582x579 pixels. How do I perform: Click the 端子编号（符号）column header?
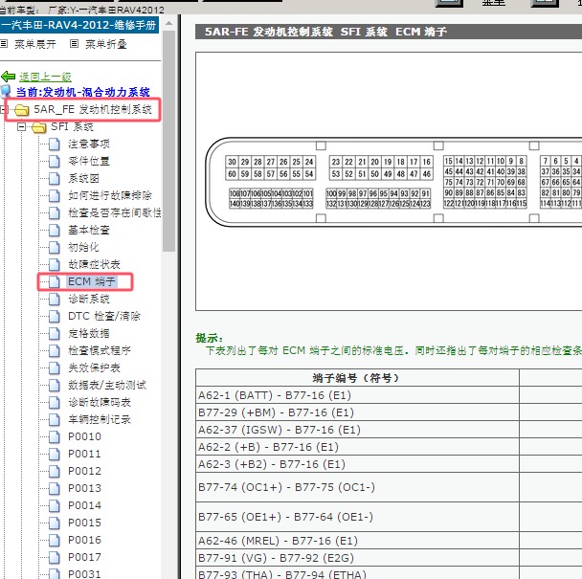click(x=357, y=378)
